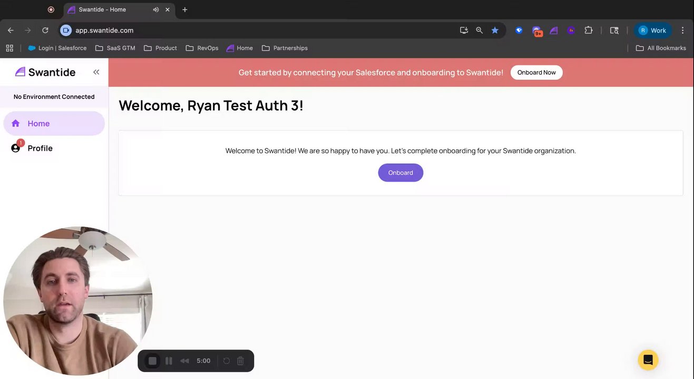Click the purple Onboard button

pyautogui.click(x=400, y=173)
